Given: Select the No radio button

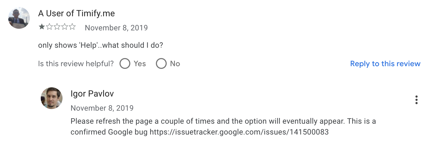Looking at the screenshot, I should point(161,64).
